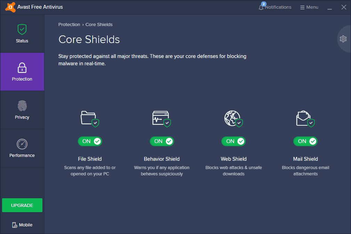351x234 pixels.
Task: Select the Performance gauge icon
Action: [22, 144]
